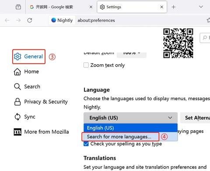Open the Sync settings category

(x=24, y=117)
